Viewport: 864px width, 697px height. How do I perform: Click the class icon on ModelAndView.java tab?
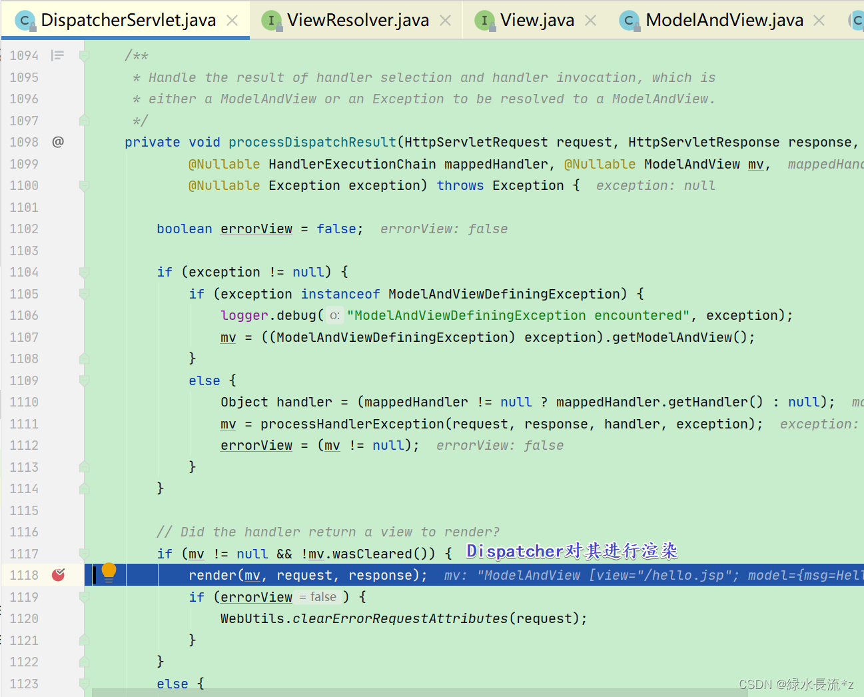pos(629,21)
